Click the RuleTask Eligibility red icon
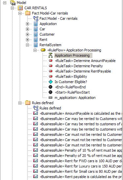The height and width of the screenshot is (180, 123). pyautogui.click(x=51, y=76)
